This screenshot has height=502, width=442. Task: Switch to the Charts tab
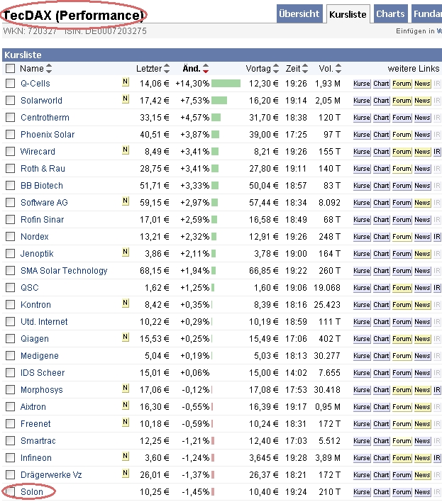point(390,14)
